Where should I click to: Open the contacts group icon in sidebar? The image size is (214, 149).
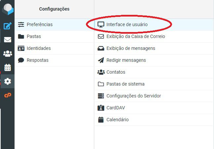8,54
